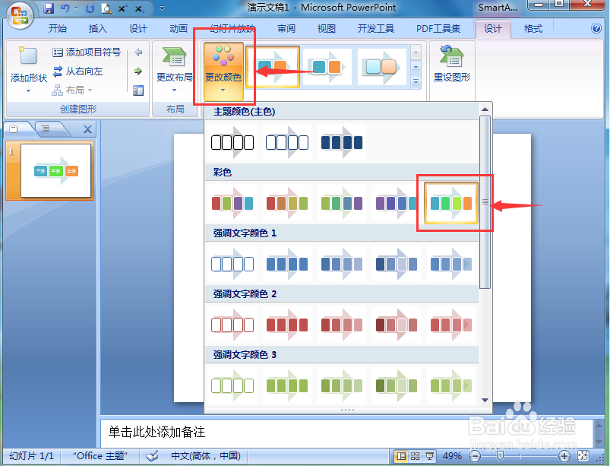Switch to outline pane tab
This screenshot has width=610, height=466.
[x=46, y=129]
